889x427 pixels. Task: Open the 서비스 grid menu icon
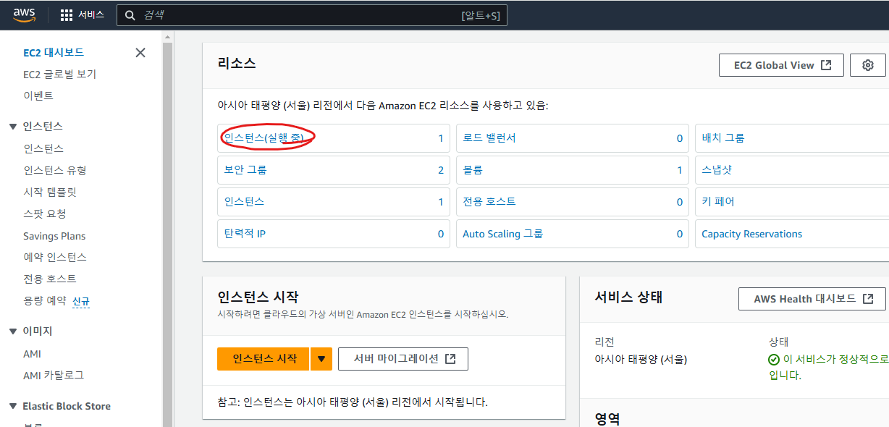click(x=67, y=14)
